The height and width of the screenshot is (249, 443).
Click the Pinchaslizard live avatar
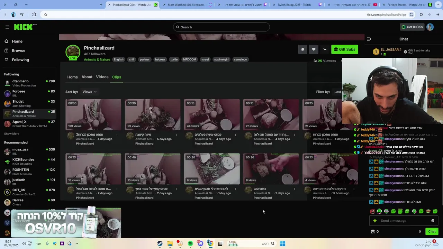[x=73, y=53]
